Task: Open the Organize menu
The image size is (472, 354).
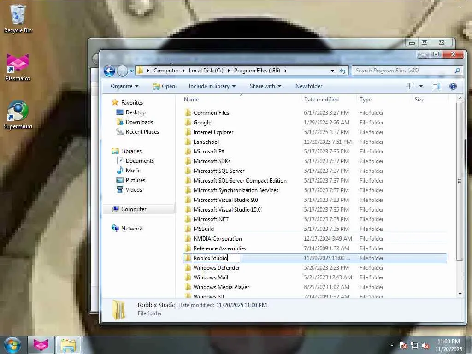Action: tap(124, 86)
